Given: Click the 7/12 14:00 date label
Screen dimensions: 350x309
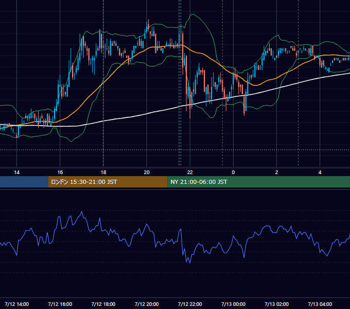Looking at the screenshot, I should (x=17, y=304).
